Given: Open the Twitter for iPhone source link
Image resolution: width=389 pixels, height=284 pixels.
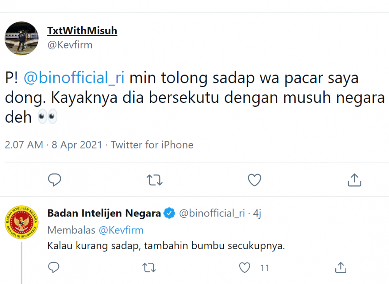Looking at the screenshot, I should point(152,145).
